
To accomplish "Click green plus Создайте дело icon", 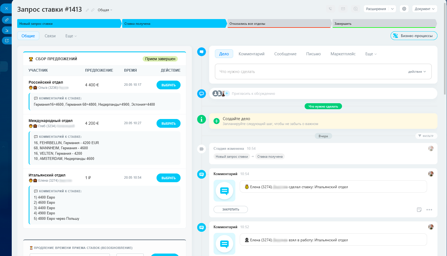I will 217,121.
